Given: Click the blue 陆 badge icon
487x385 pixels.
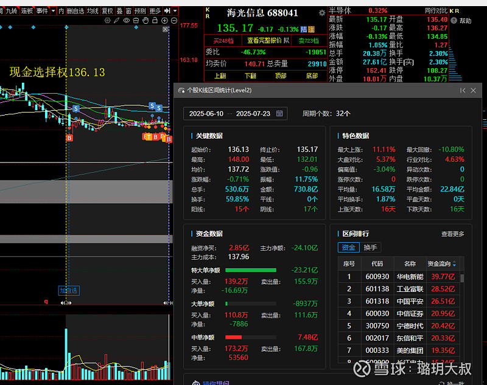Looking at the screenshot, I should [304, 29].
